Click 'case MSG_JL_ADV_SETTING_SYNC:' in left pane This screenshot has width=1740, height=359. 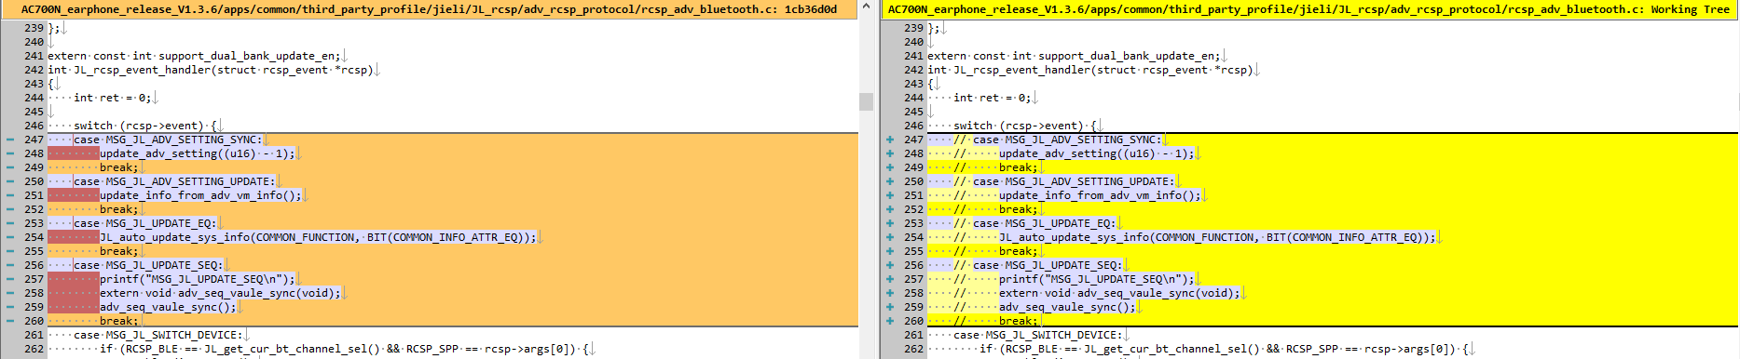click(168, 140)
